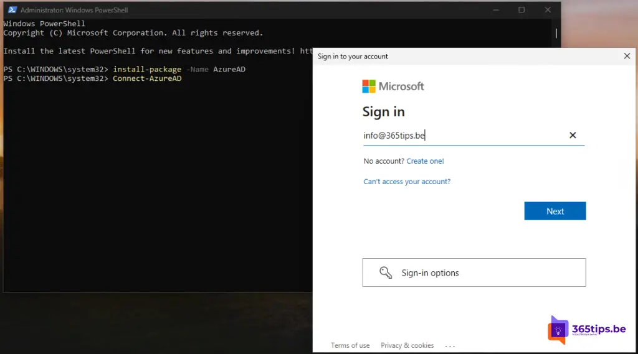
Task: Clear the email field with the X icon
Action: coord(573,135)
